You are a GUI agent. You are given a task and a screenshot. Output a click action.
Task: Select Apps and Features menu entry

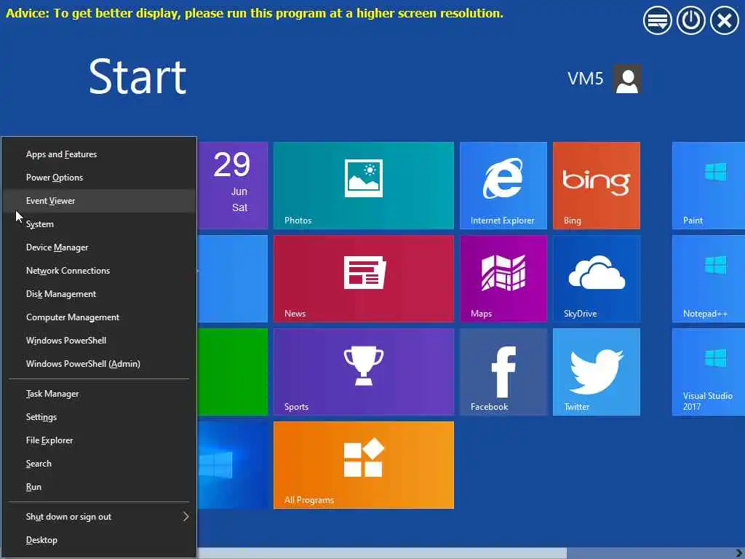pyautogui.click(x=99, y=154)
